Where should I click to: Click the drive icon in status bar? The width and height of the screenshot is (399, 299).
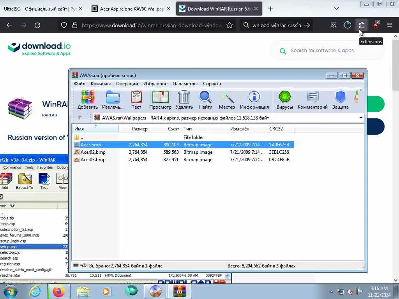click(x=76, y=266)
